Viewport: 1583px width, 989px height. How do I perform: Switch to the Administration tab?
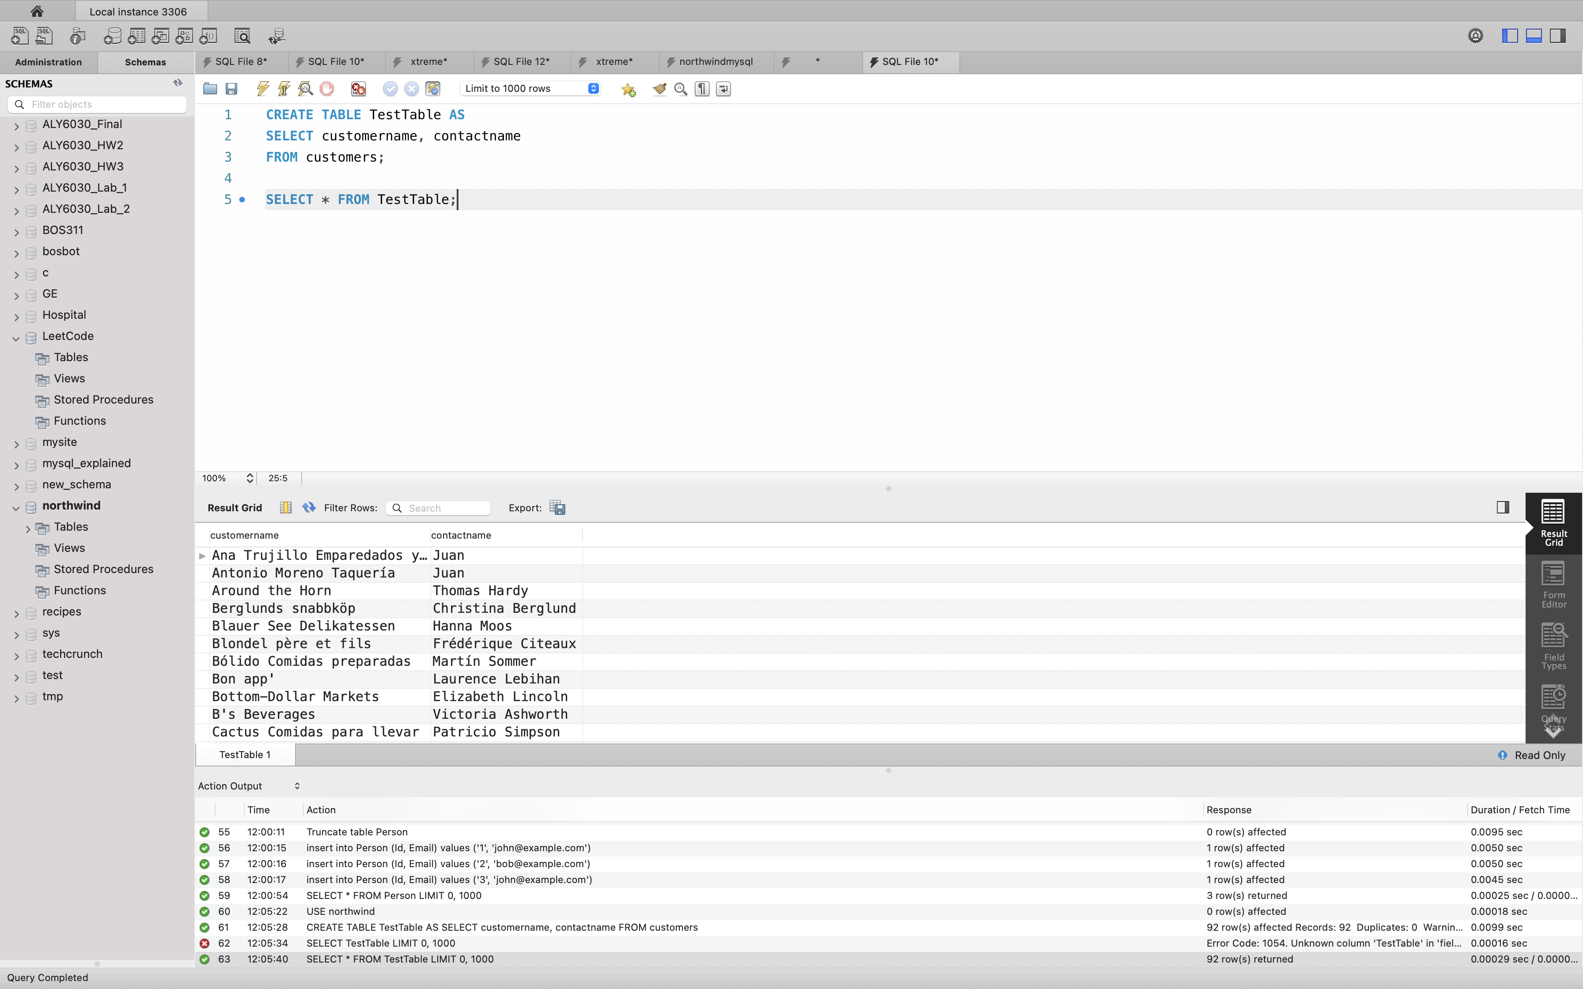pos(49,62)
